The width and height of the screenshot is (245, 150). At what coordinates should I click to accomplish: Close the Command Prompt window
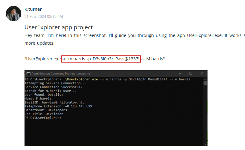click(202, 74)
